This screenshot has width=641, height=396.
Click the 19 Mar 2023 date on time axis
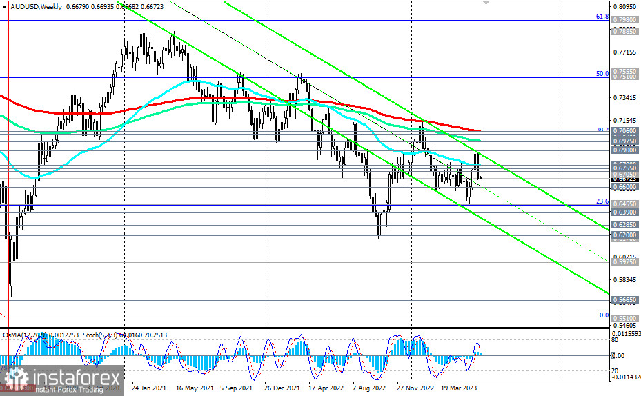(x=459, y=388)
